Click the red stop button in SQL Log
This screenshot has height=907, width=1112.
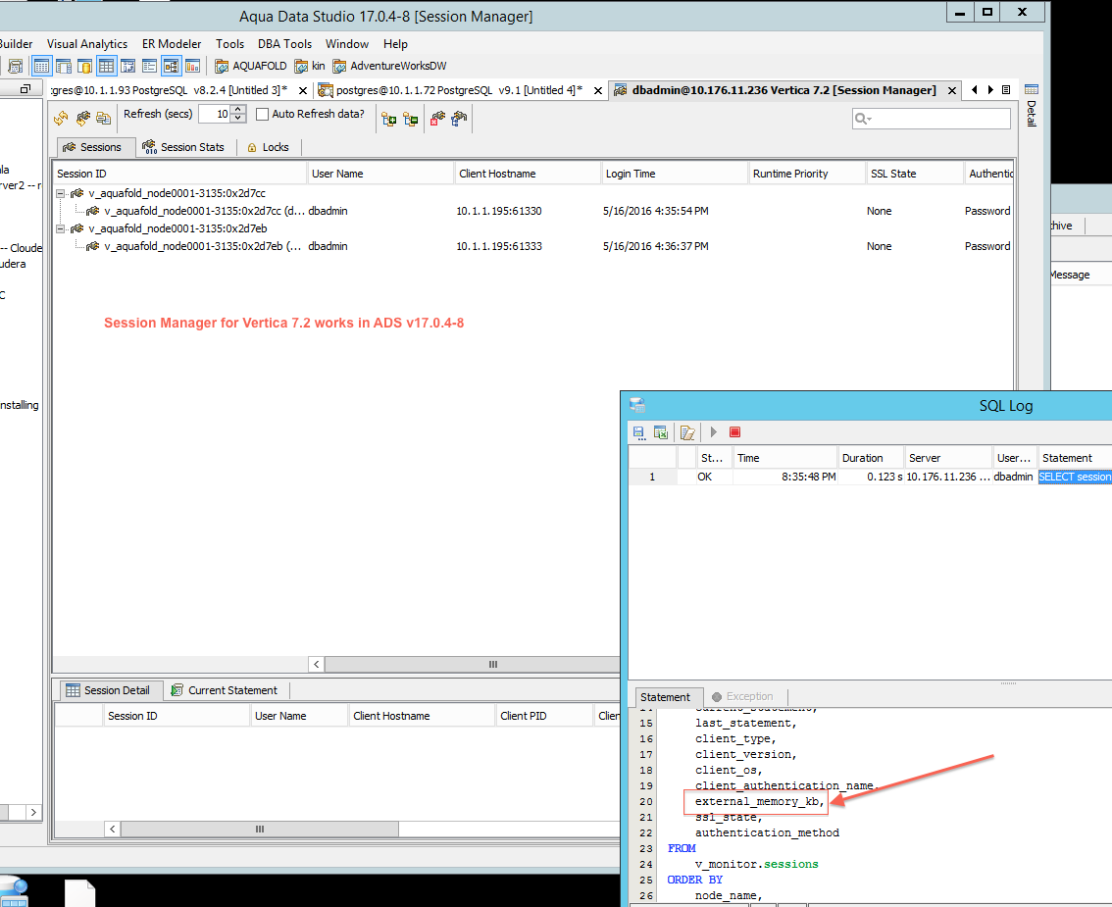[x=734, y=431]
